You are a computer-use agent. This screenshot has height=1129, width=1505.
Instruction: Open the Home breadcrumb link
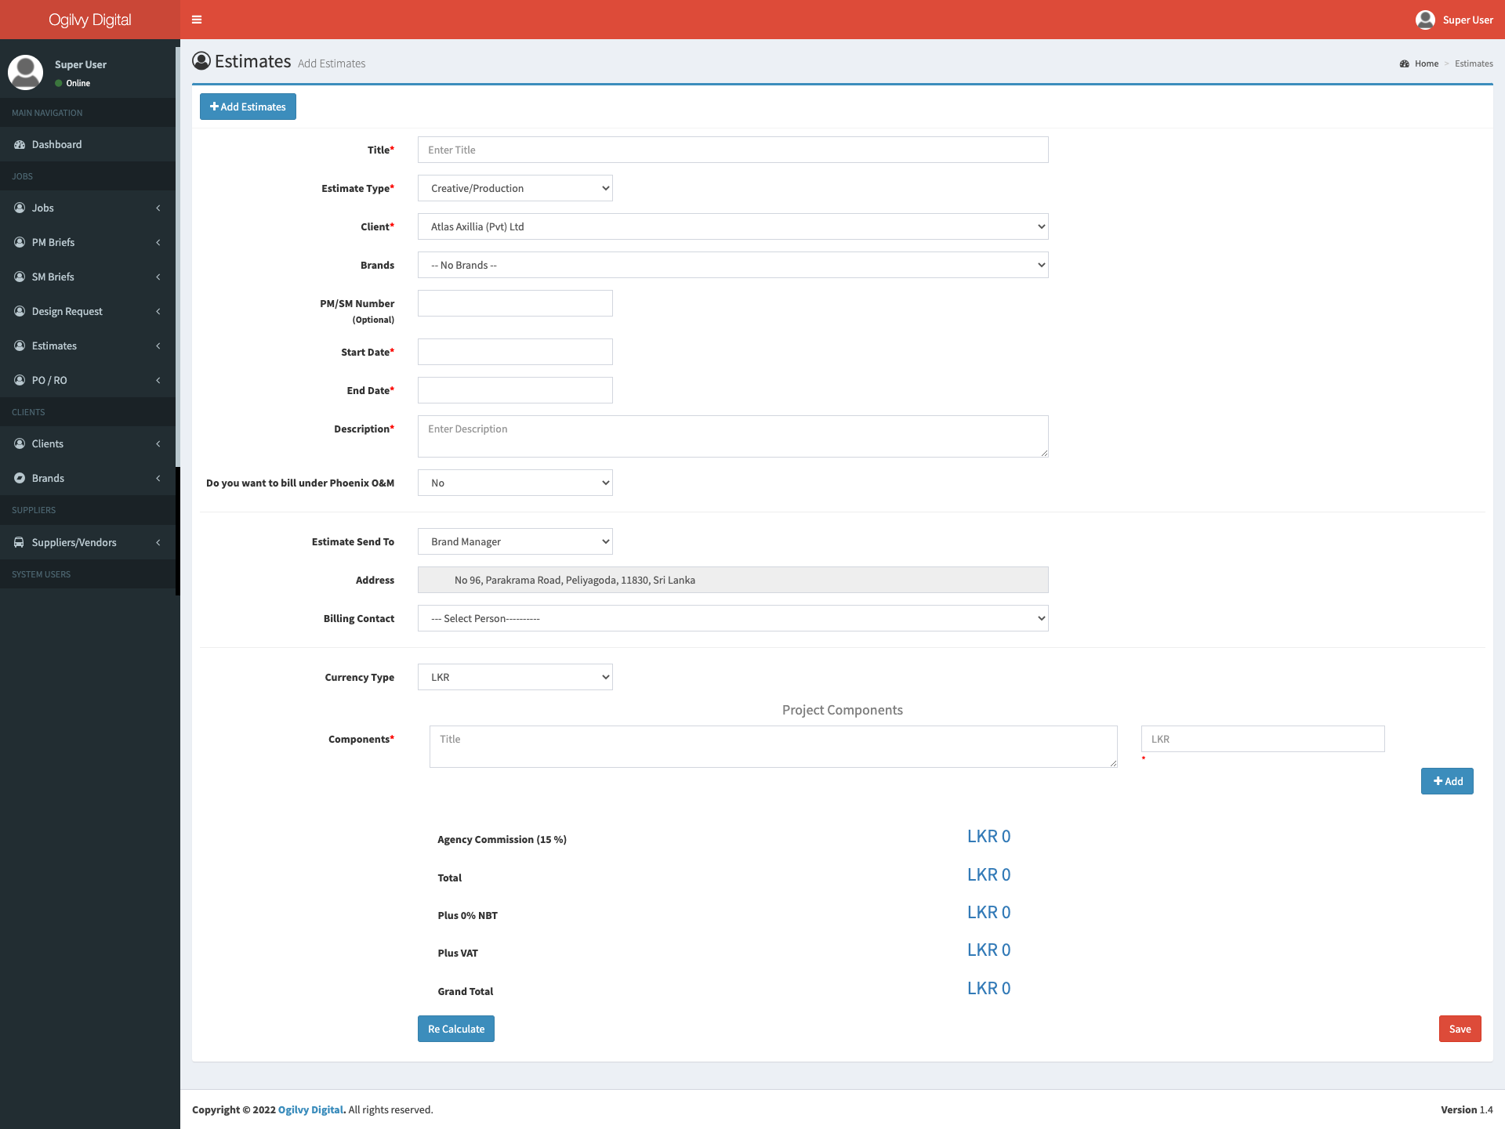pos(1427,63)
